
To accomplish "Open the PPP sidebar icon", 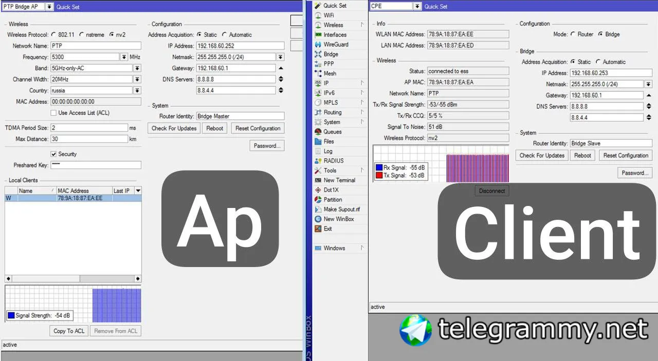I will pyautogui.click(x=319, y=64).
